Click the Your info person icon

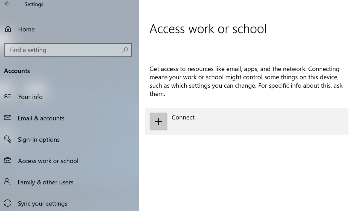8,96
